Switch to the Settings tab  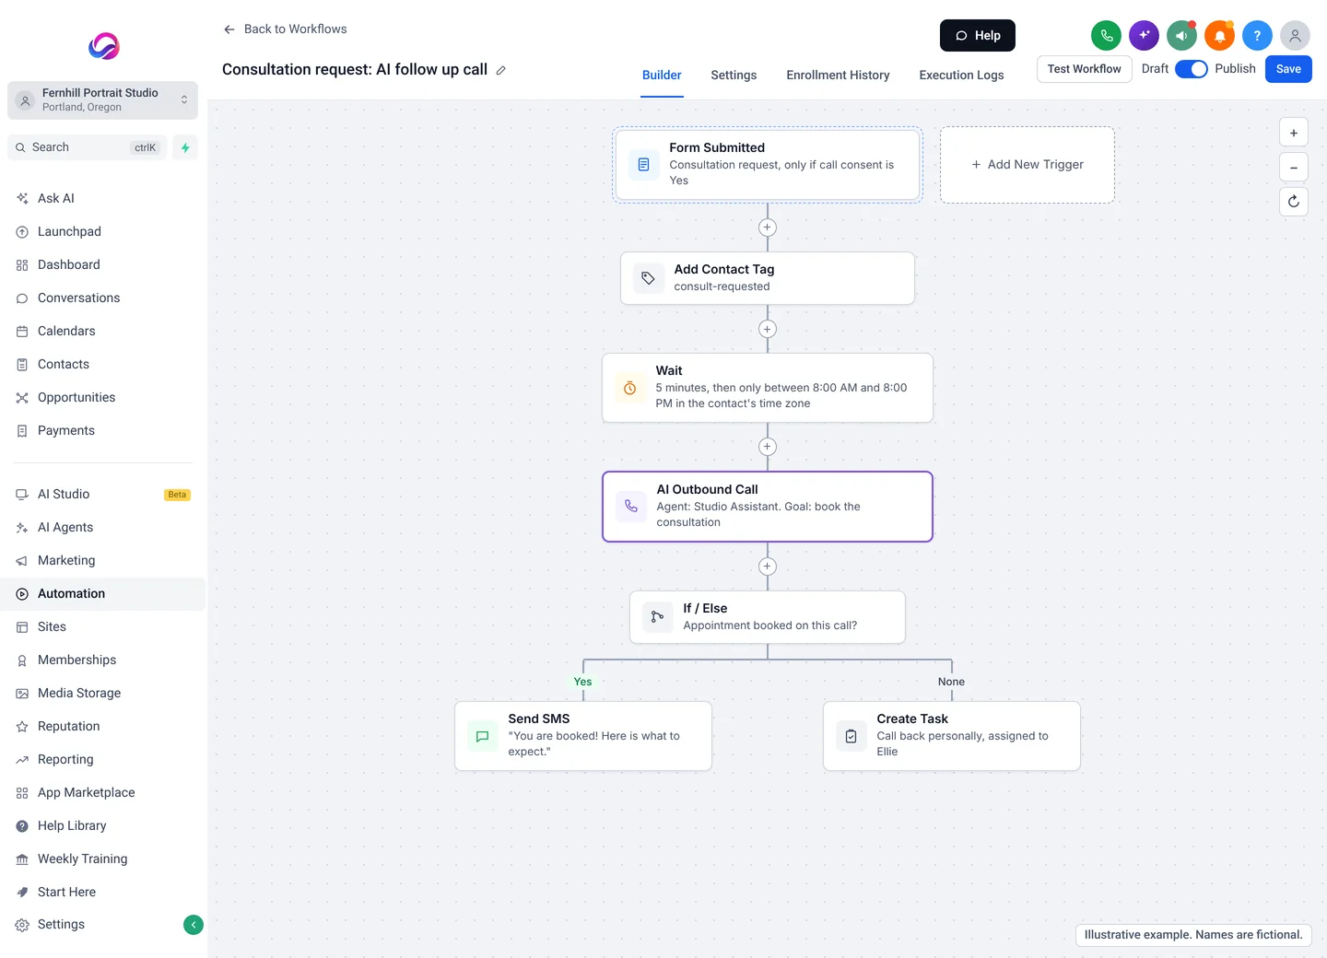point(734,76)
